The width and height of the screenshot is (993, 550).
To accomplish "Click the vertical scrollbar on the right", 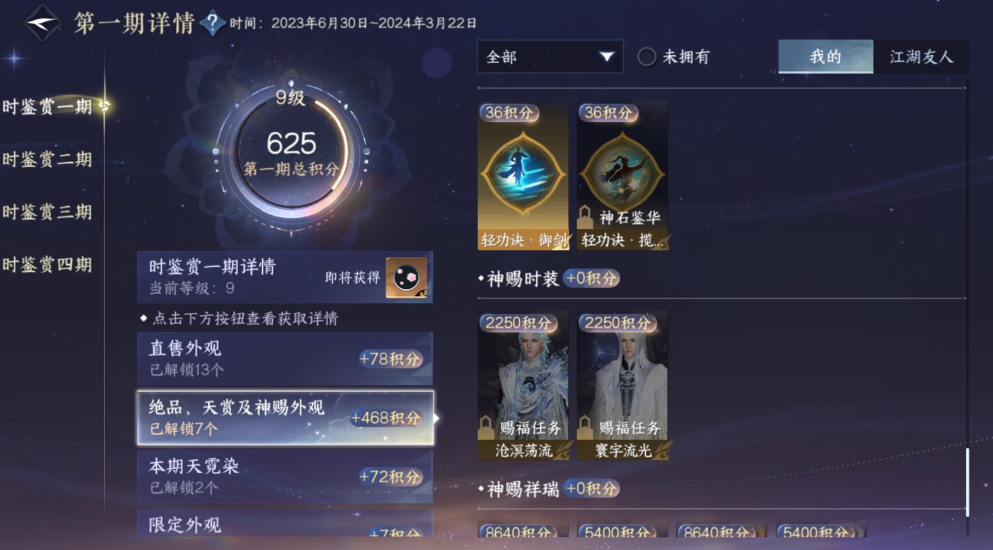I will click(968, 481).
